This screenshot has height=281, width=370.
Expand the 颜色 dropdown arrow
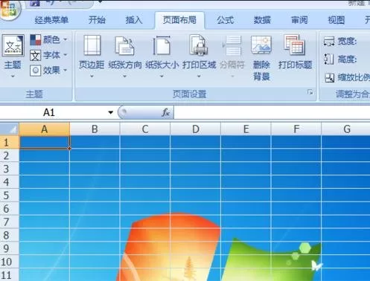[x=66, y=39]
